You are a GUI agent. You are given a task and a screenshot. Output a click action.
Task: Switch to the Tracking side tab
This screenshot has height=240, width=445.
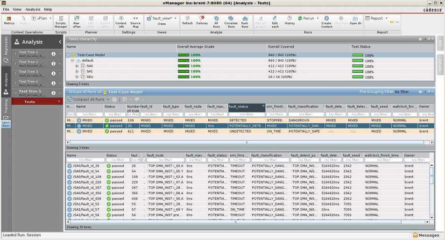tap(6, 109)
